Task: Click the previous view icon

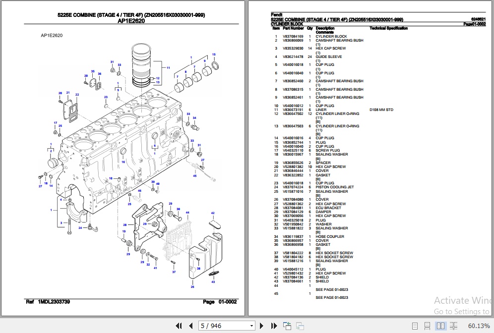Action: coord(287,326)
